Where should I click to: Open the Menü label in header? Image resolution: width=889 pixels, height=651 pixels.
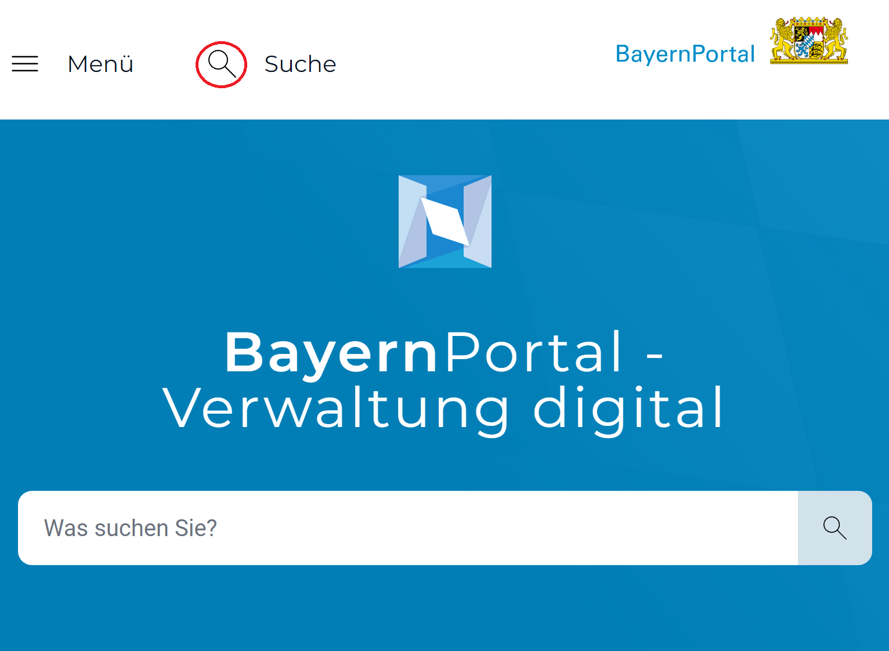(100, 64)
